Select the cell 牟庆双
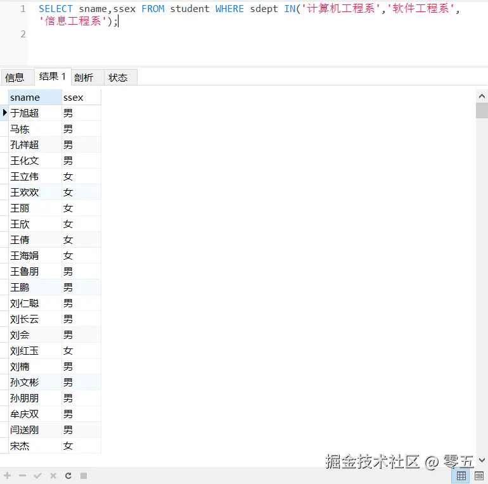 pyautogui.click(x=35, y=414)
